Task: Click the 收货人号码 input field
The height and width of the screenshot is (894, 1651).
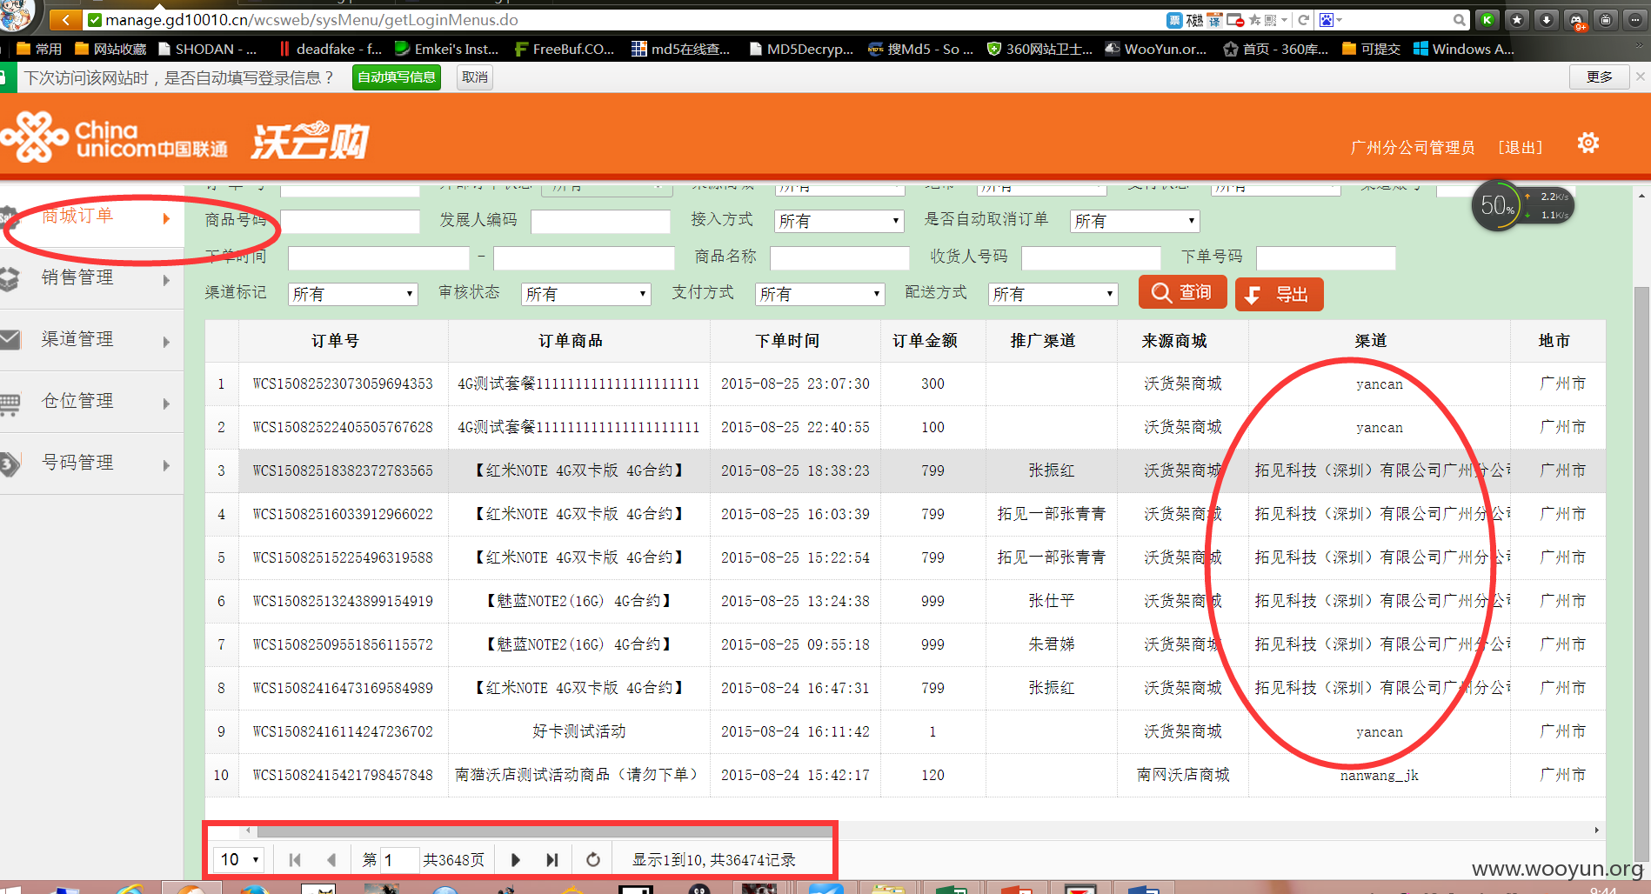Action: [x=1091, y=258]
